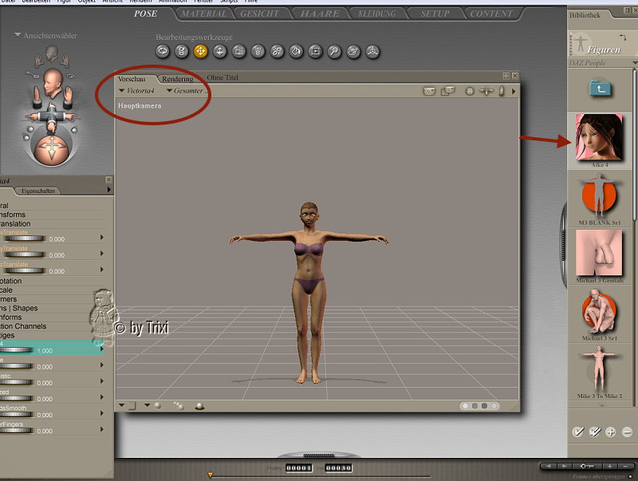The width and height of the screenshot is (638, 481).
Task: Adjust the yTranslate dial slider
Action: click(x=23, y=254)
